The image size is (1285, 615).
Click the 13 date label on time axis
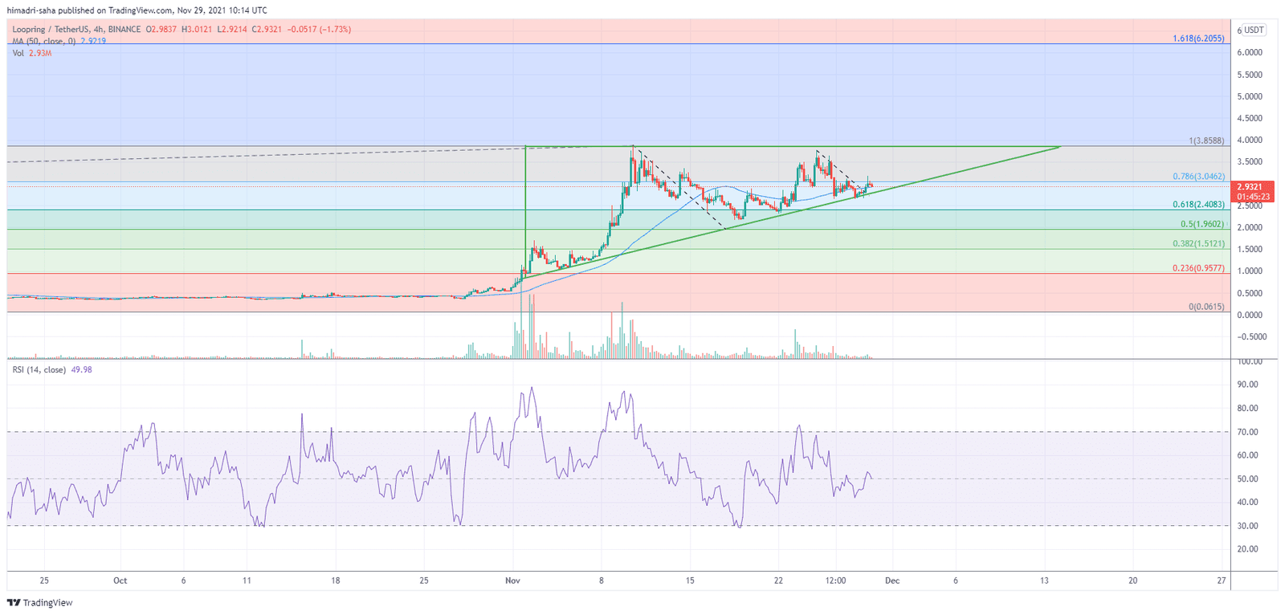(x=1044, y=580)
